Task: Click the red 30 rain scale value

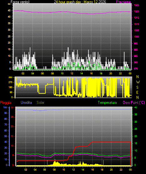Action: point(12,107)
